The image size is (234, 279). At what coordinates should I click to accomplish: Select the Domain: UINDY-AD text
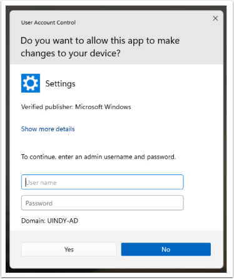(49, 221)
